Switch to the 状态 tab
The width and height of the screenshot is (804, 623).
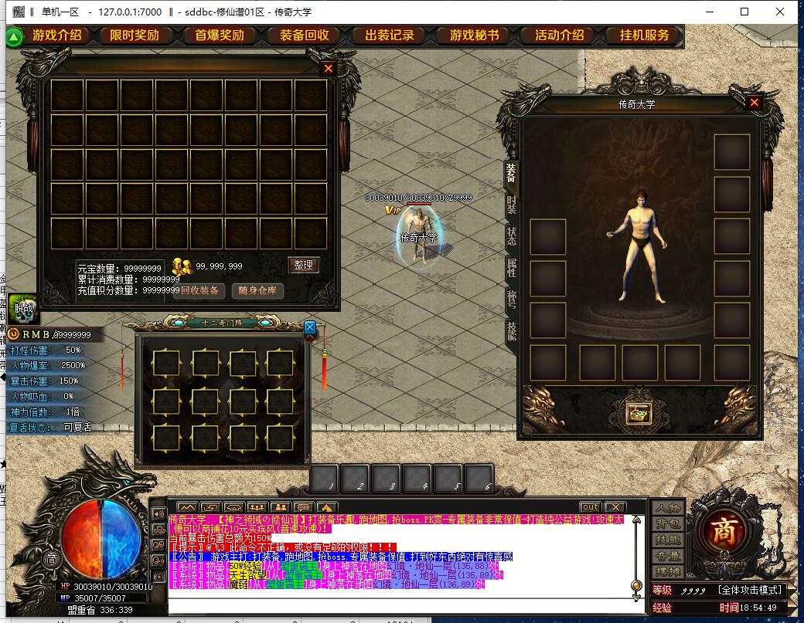[511, 236]
